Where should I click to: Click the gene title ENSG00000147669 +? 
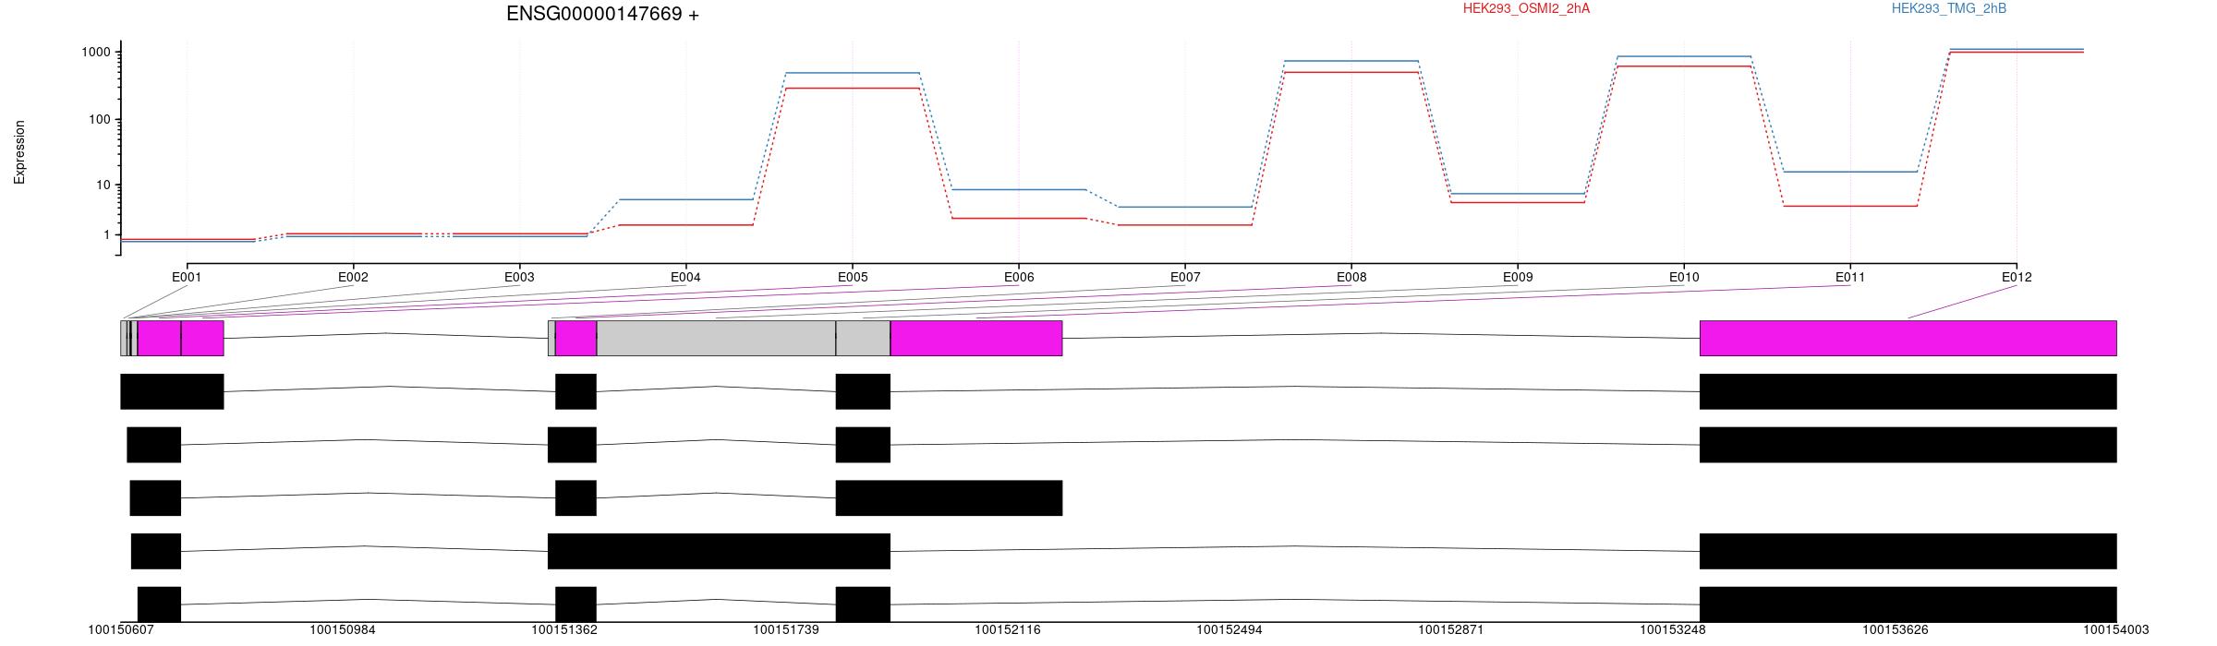(x=602, y=14)
